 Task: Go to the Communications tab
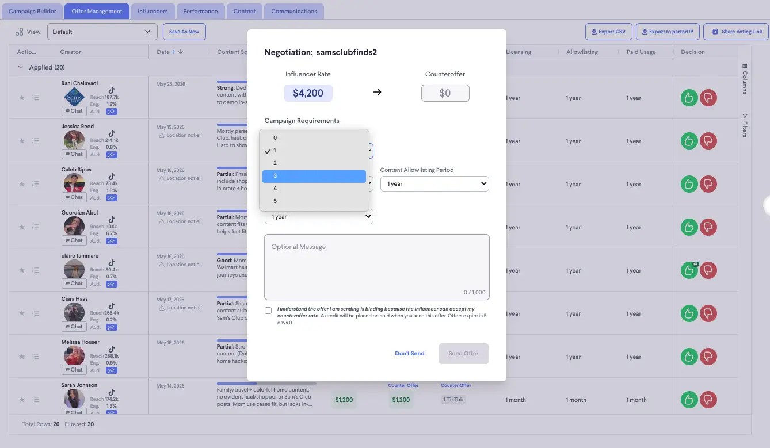(294, 11)
